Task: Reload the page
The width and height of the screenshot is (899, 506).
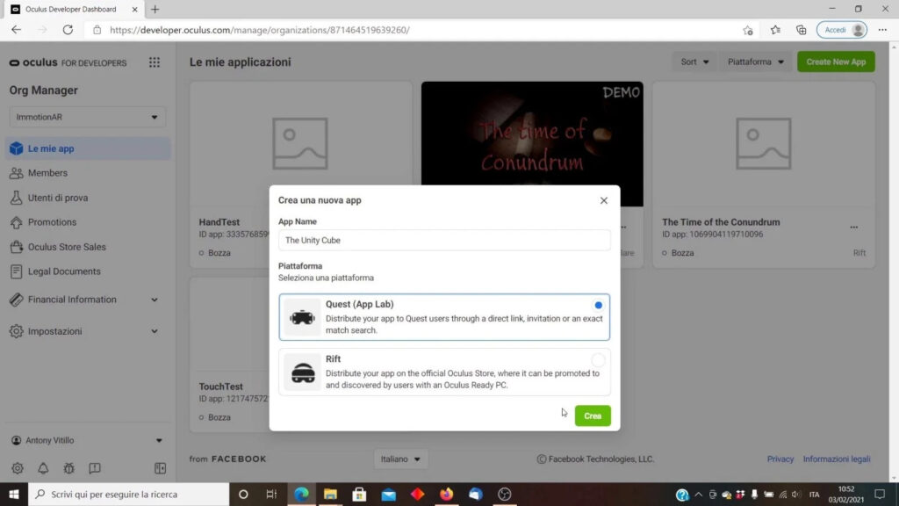Action: (x=68, y=30)
